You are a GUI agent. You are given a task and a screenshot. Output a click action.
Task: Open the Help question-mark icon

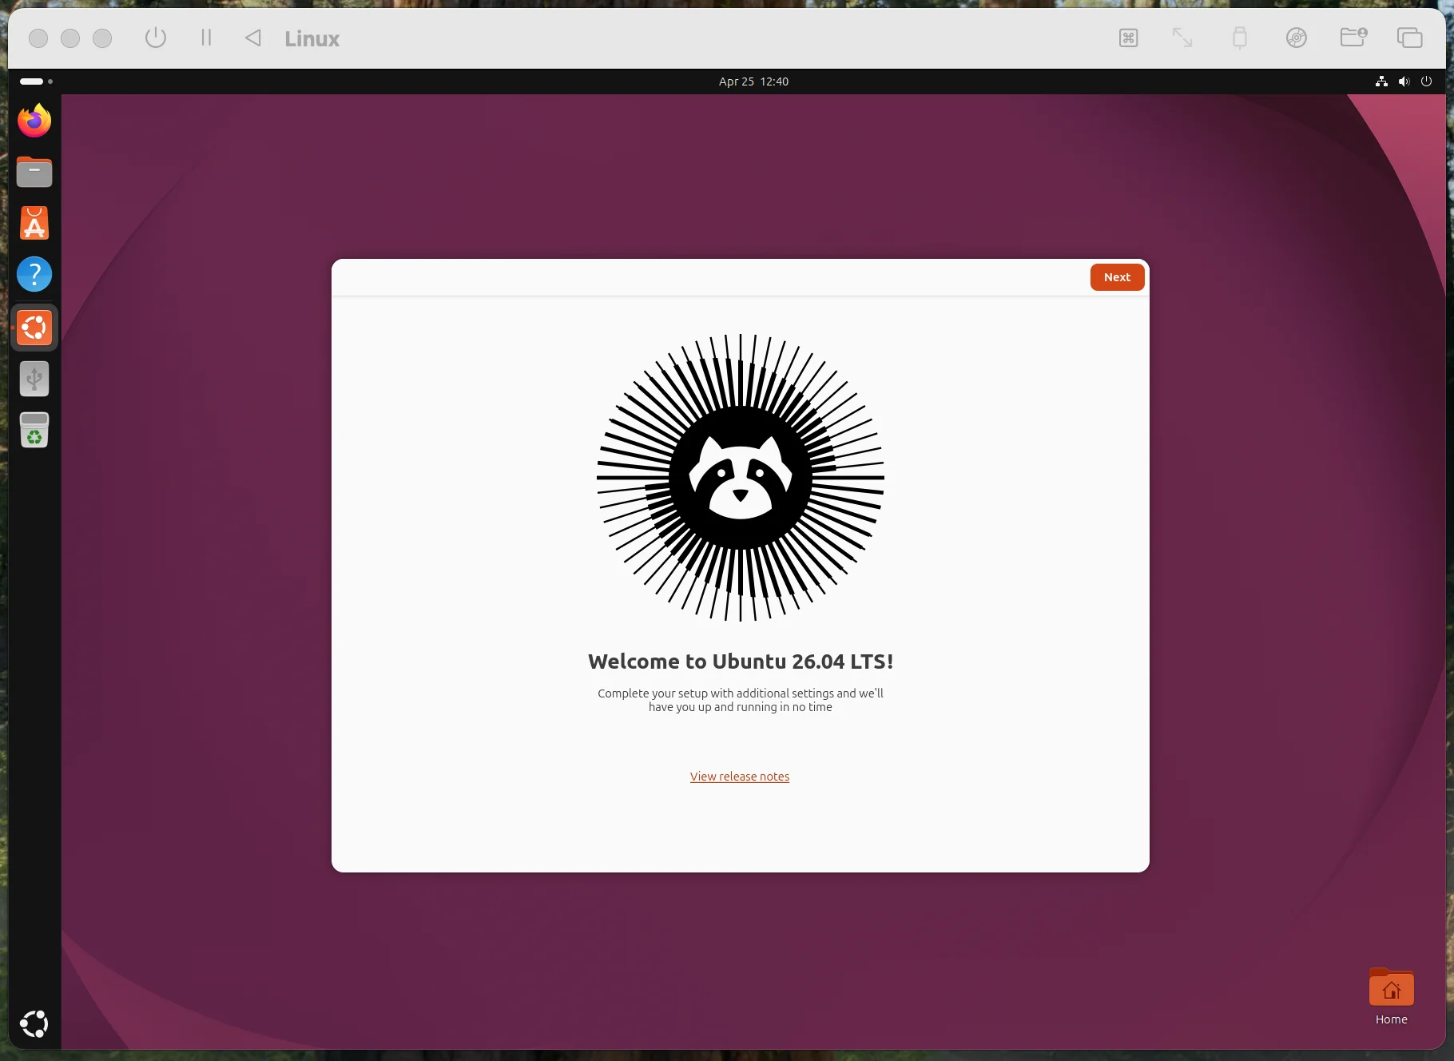[34, 274]
